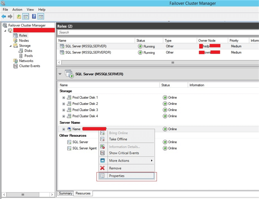The width and height of the screenshot is (259, 199).
Task: Click the Export List toolbar icon
Action: 19,16
